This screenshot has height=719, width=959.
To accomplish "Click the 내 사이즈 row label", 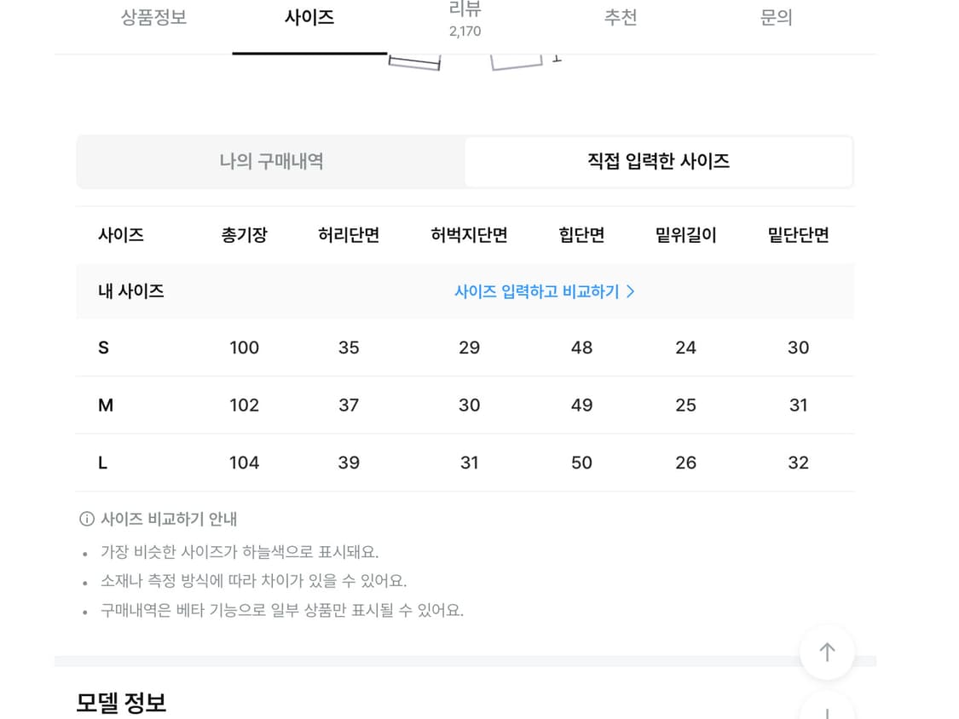I will [x=131, y=291].
